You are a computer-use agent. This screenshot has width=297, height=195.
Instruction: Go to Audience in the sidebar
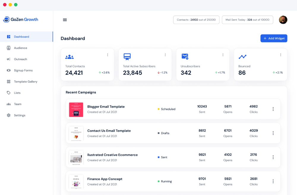point(20,48)
